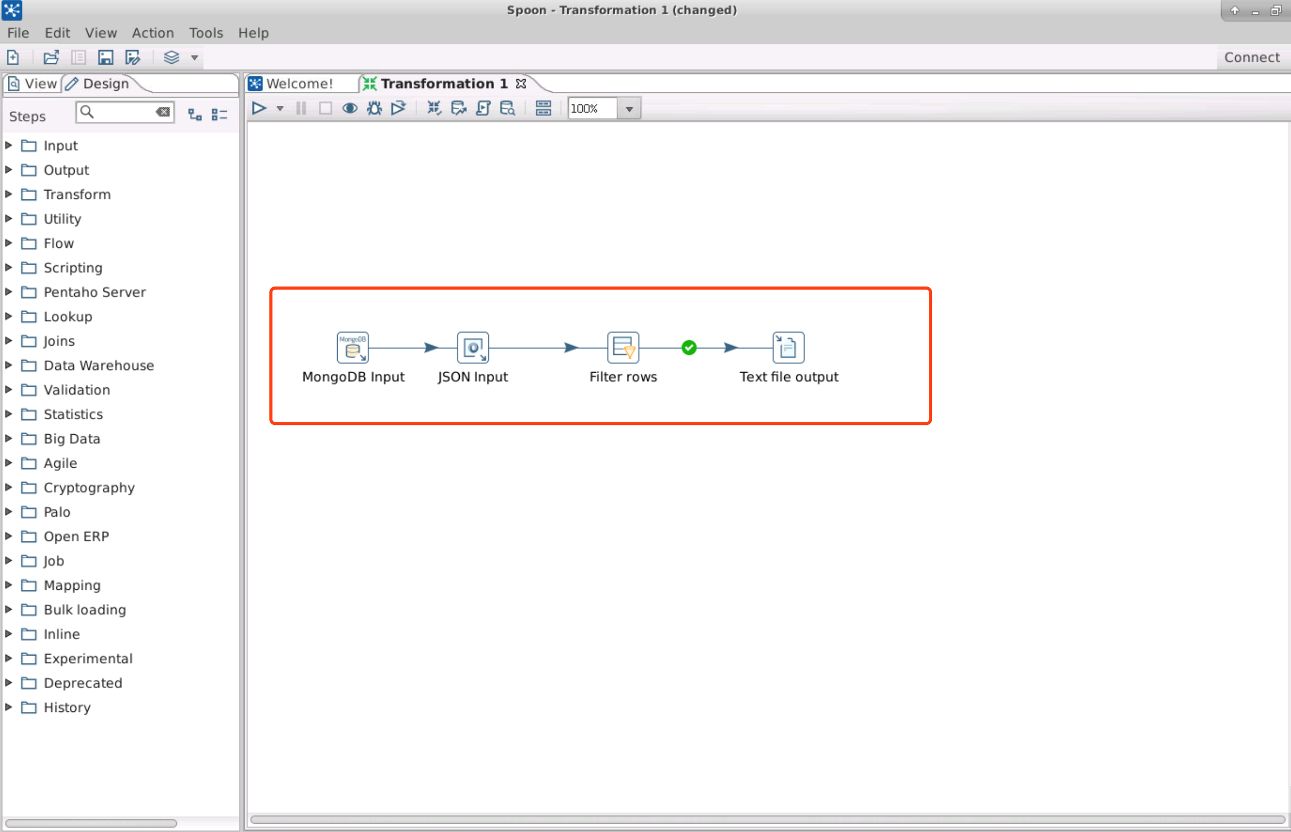
Task: Select the Validation category
Action: point(77,389)
